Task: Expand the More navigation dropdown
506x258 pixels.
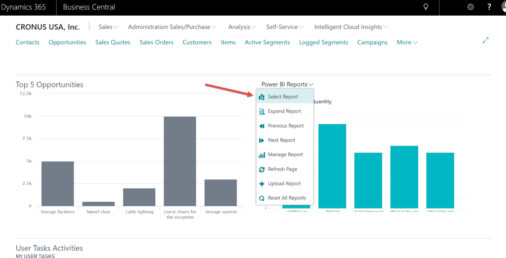Action: (x=407, y=42)
